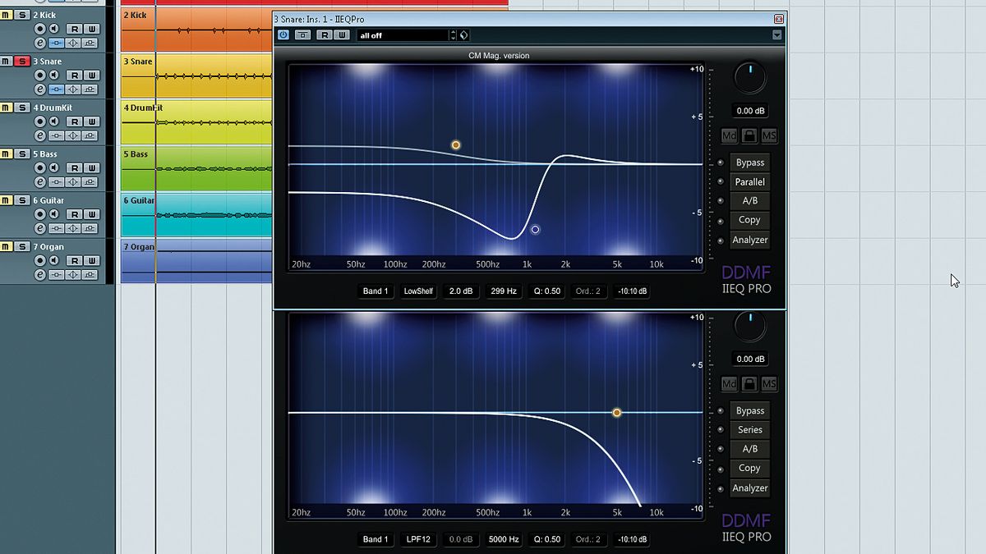Click the MS icon in the upper EQ section
Viewport: 986px width, 554px height.
coord(769,135)
